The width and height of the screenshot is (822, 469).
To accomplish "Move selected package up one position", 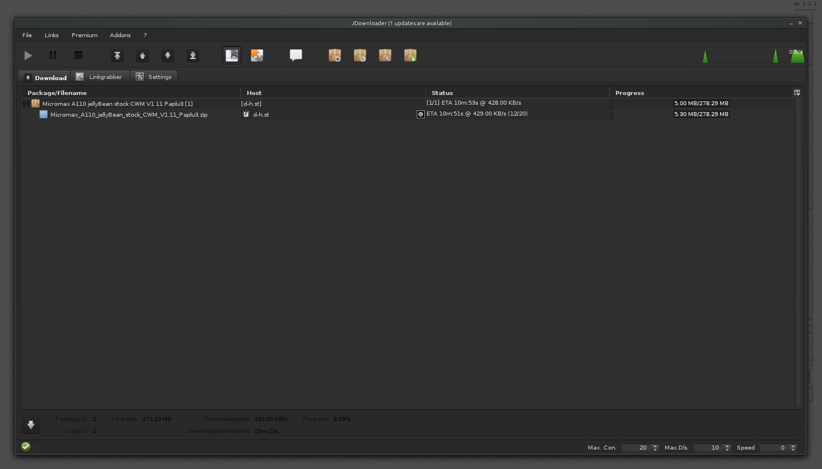I will point(143,55).
